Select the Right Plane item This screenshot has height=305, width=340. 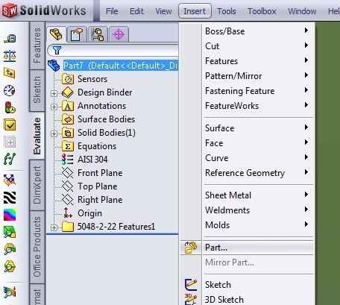tap(100, 200)
